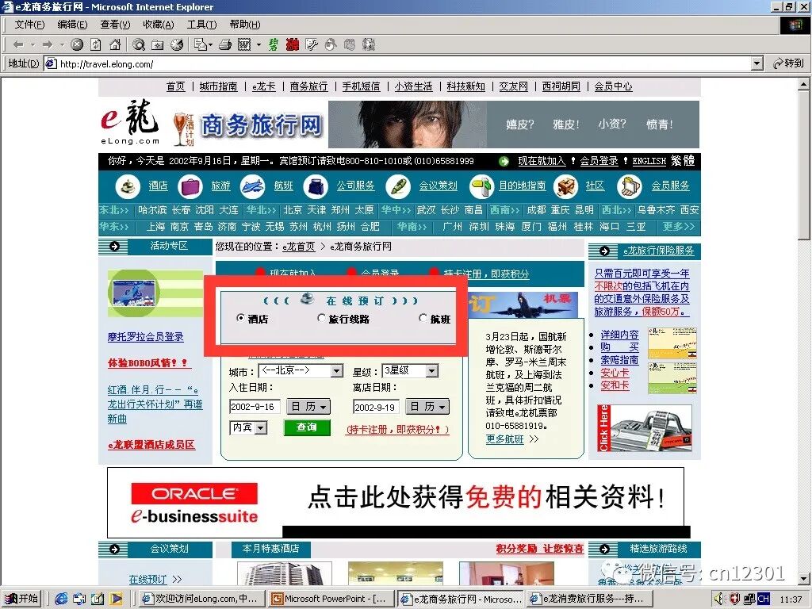Image resolution: width=812 pixels, height=609 pixels.
Task: Click the check-out date field 2002-9-19
Action: [x=375, y=407]
